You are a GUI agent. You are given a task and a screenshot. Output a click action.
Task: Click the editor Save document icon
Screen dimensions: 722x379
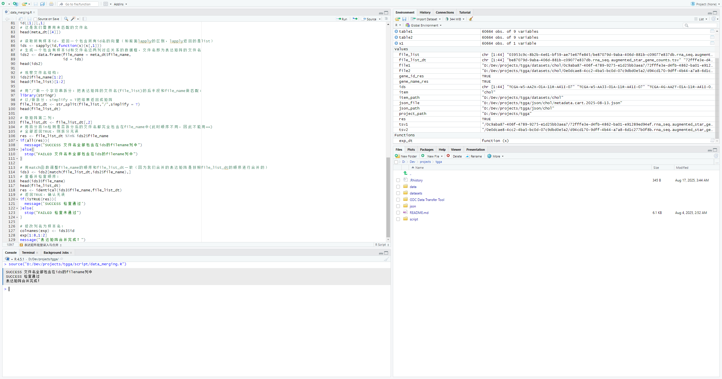point(29,19)
